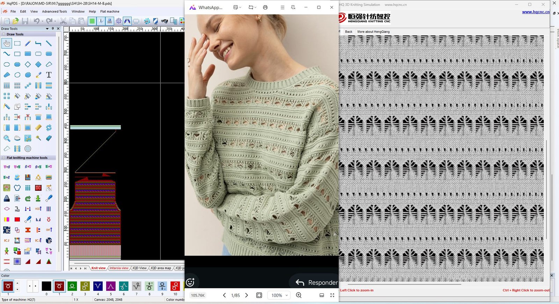Toggle full screen in the image viewer
The image size is (559, 304).
pos(332,295)
